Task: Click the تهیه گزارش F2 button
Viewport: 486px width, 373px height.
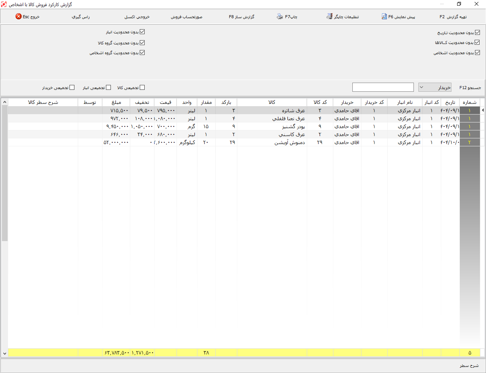Action: pos(453,17)
